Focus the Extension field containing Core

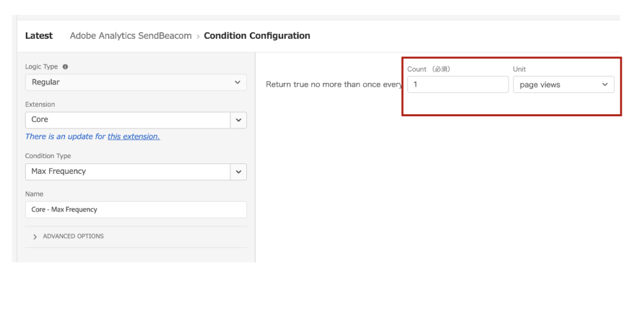[x=128, y=120]
